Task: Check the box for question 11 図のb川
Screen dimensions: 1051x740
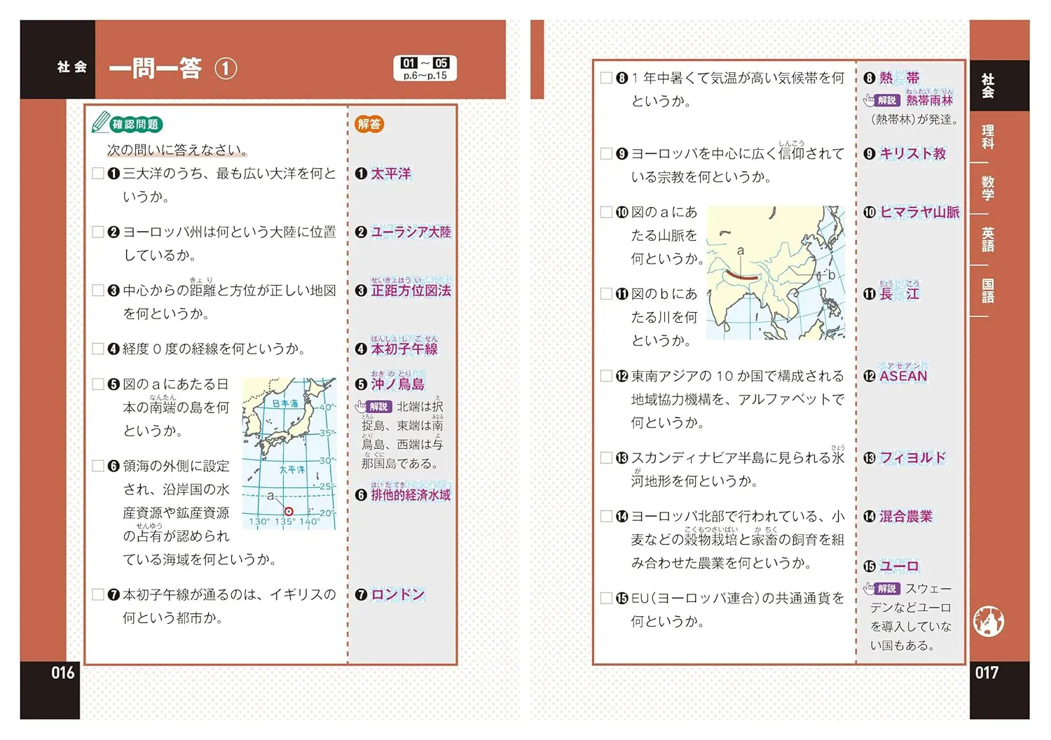Action: pyautogui.click(x=607, y=293)
